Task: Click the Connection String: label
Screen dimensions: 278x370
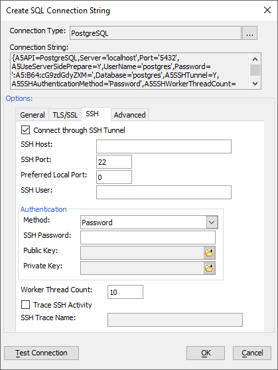Action: coord(39,47)
